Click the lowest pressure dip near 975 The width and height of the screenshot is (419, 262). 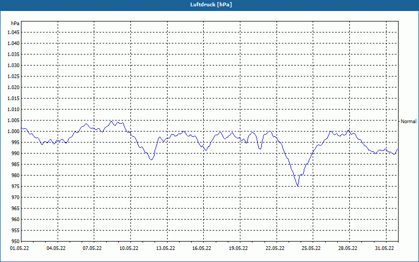point(297,186)
